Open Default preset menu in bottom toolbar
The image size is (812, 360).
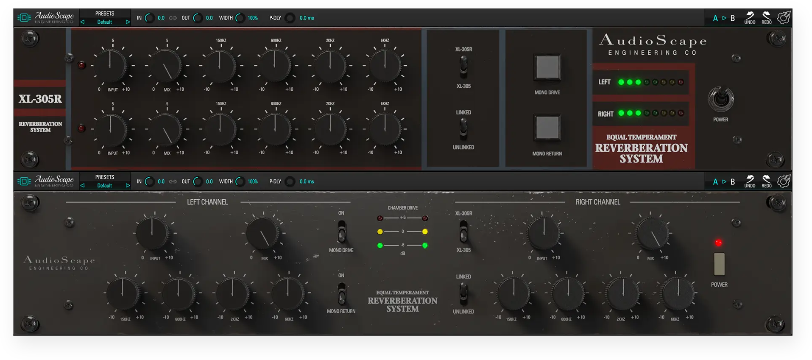pos(105,186)
